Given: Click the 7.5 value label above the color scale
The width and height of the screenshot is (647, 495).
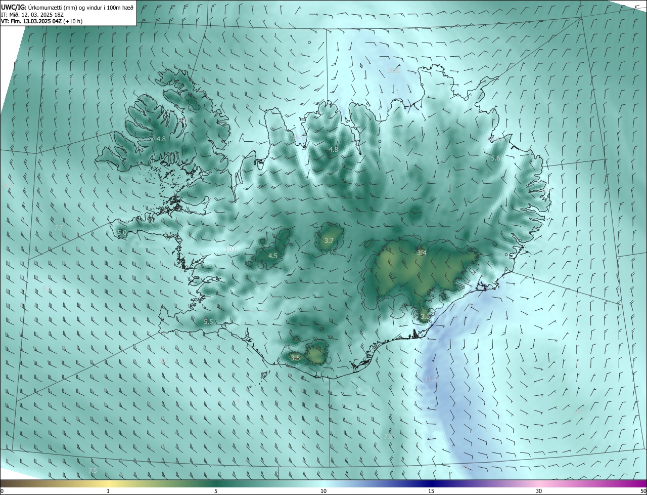Looking at the screenshot, I should (93, 471).
